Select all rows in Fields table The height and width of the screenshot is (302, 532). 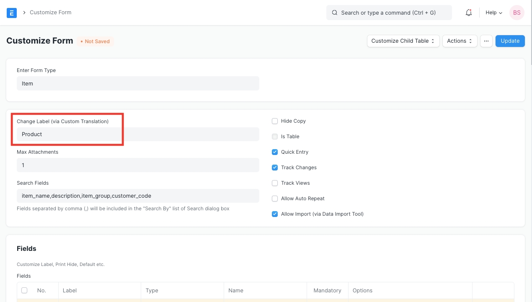point(24,290)
